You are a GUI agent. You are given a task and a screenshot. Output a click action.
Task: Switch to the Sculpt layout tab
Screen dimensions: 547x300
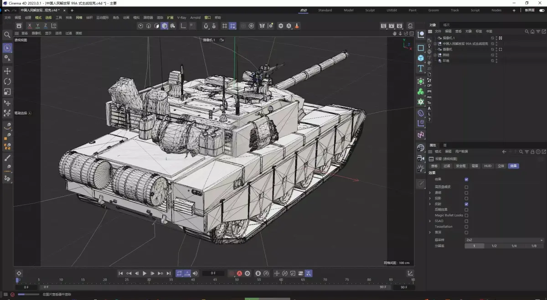(x=370, y=10)
